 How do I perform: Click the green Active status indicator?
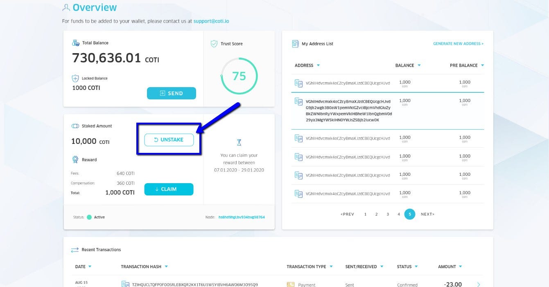89,217
